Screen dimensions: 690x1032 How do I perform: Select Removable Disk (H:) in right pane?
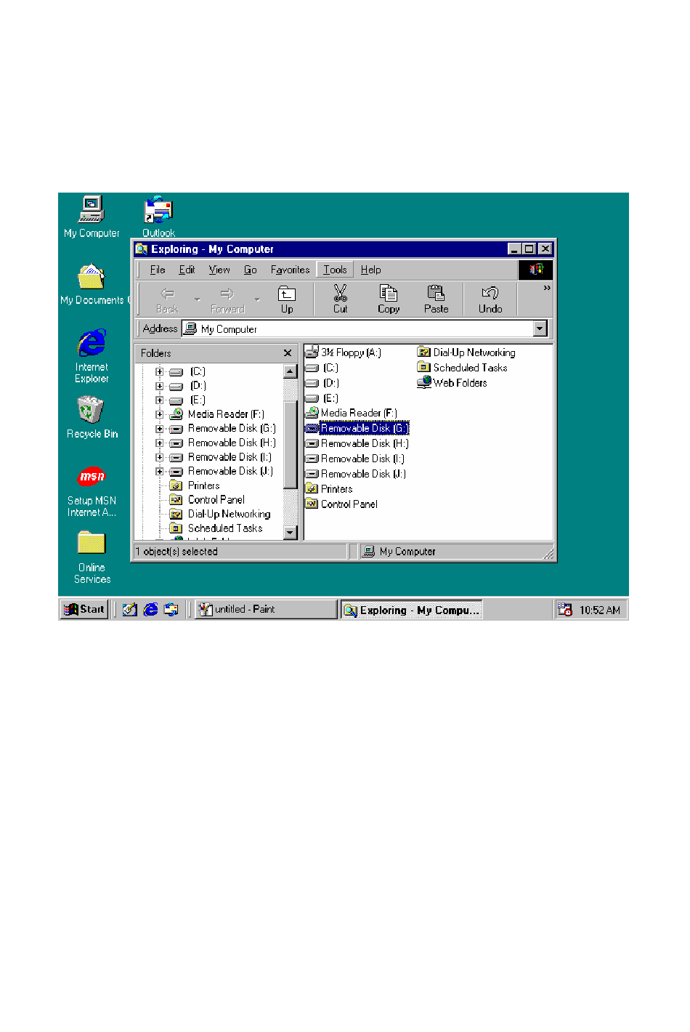[x=357, y=443]
